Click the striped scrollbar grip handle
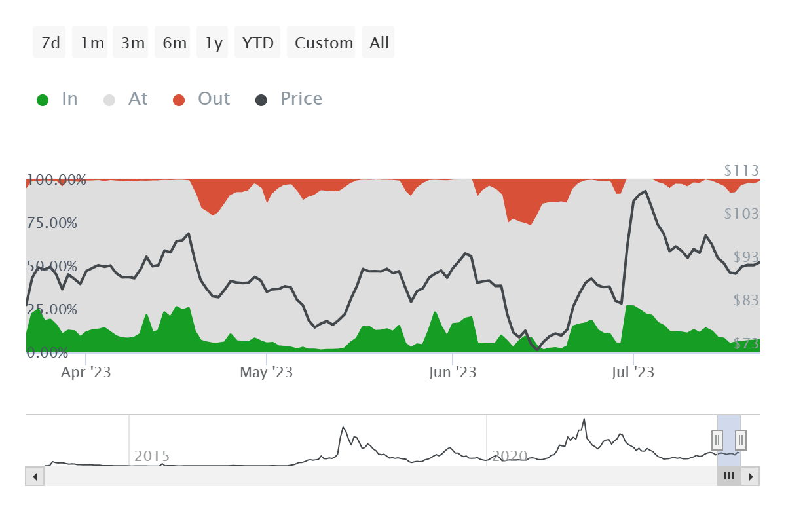The width and height of the screenshot is (786, 524). (729, 476)
